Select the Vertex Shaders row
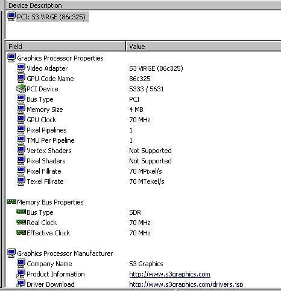281x291 pixels. [144, 151]
